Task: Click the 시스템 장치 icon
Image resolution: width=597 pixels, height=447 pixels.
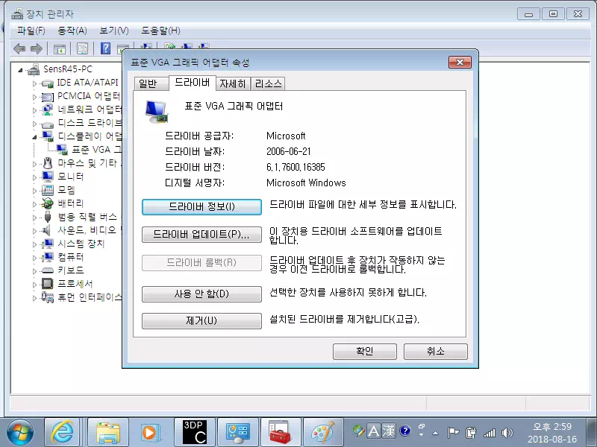Action: pos(48,244)
